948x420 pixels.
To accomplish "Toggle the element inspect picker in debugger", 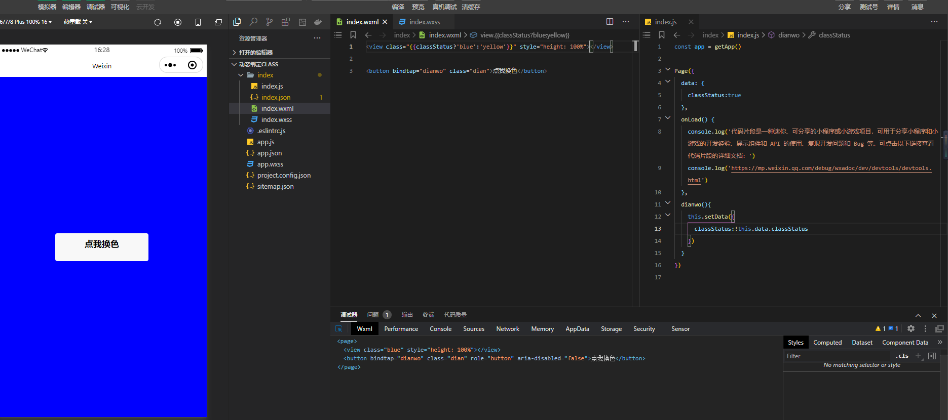I will pos(339,329).
